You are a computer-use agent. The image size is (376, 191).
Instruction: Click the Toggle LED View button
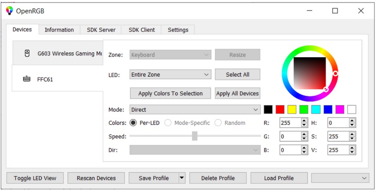(x=35, y=178)
